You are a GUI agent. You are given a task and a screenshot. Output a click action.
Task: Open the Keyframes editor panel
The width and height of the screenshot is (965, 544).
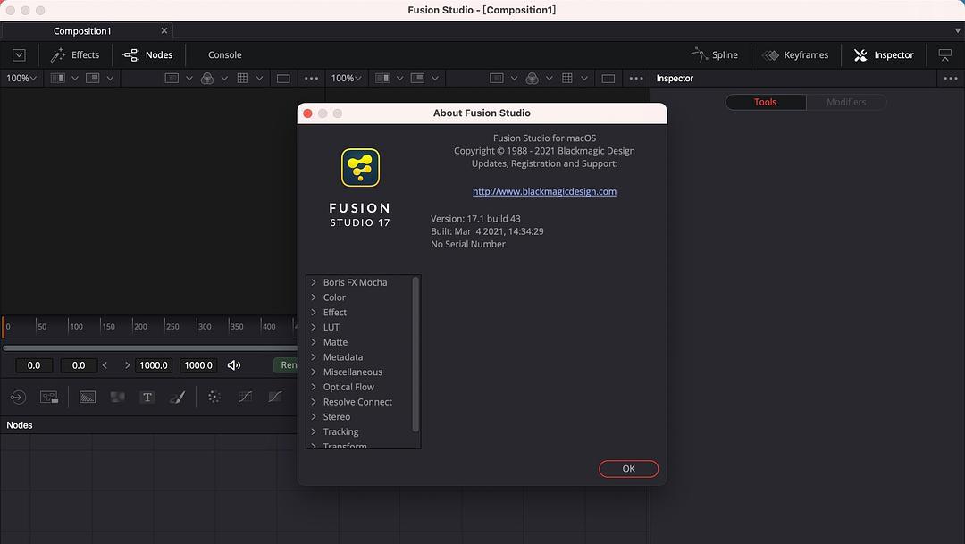coord(795,55)
